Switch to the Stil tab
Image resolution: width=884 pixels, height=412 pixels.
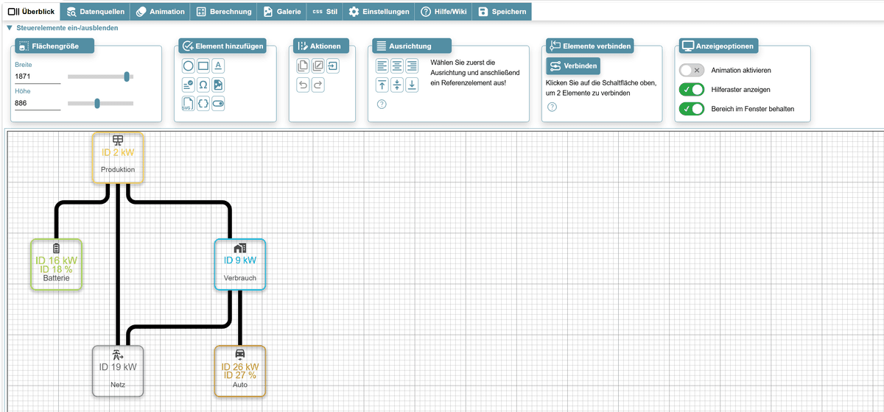pos(324,12)
